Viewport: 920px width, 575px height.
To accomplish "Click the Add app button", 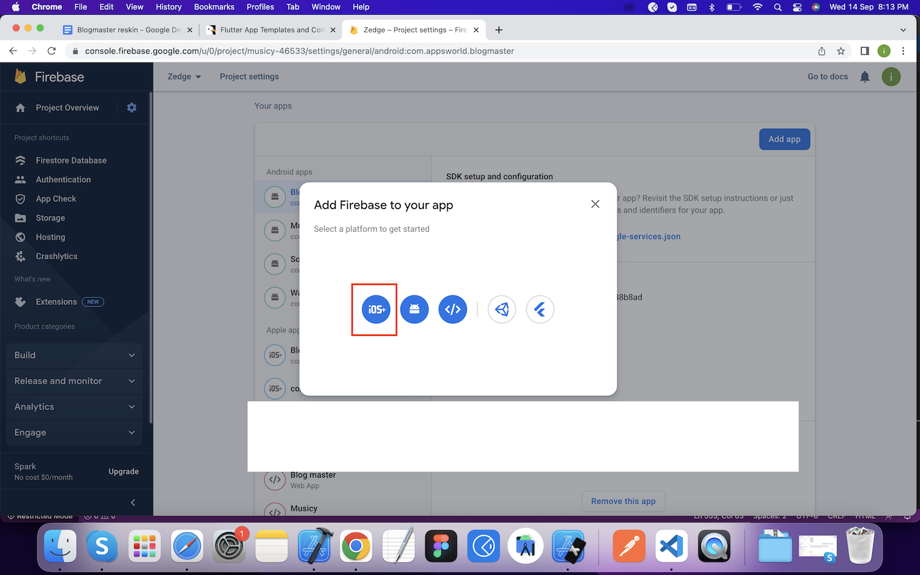I will [x=784, y=139].
